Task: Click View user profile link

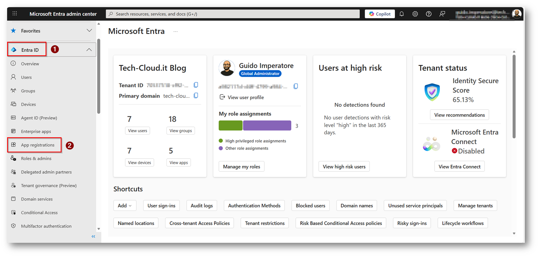Action: [x=245, y=97]
